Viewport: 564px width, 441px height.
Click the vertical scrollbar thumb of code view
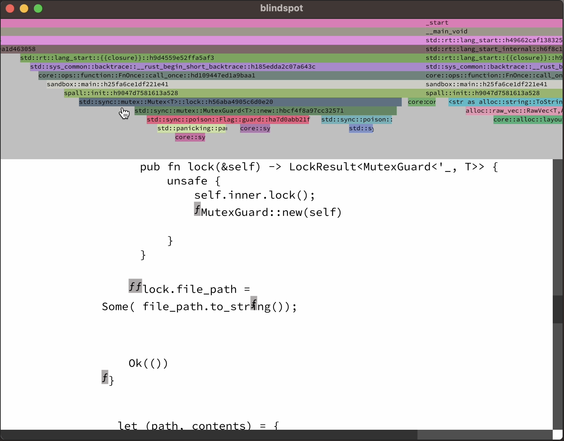(x=558, y=309)
